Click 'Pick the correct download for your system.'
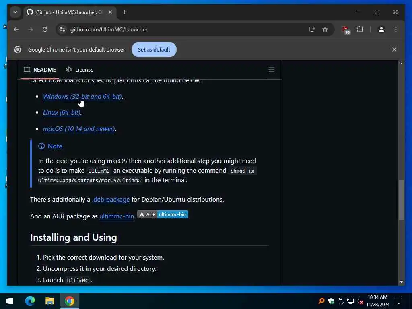 (103, 257)
